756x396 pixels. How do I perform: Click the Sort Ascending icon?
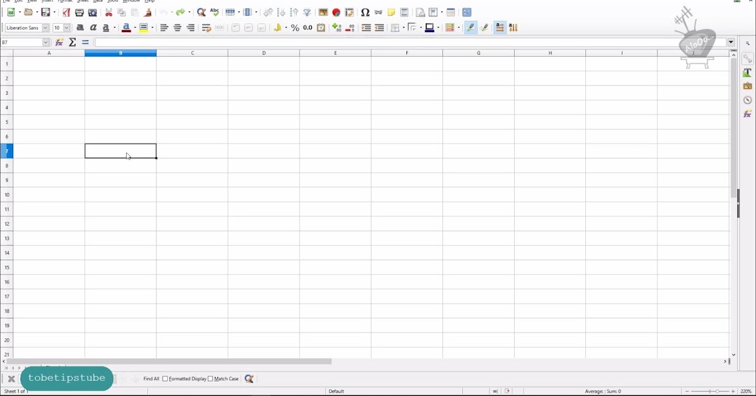(x=281, y=13)
